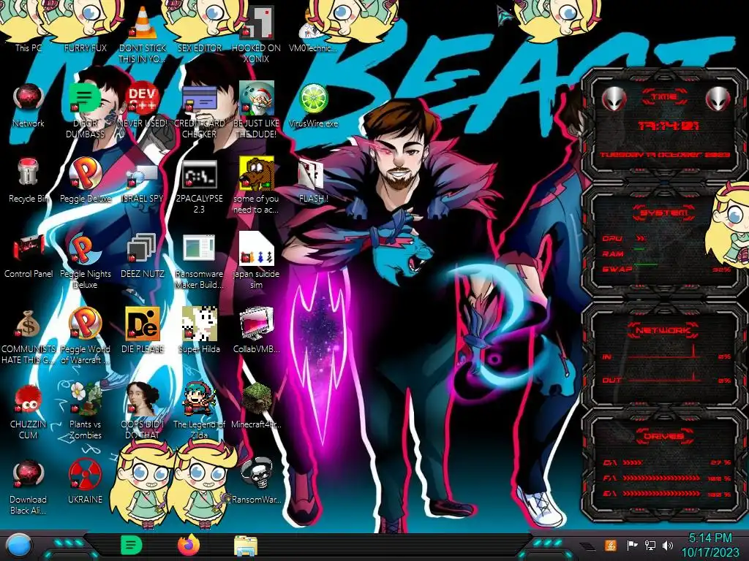Open the VM0Technic desktop shortcut
This screenshot has height=561, width=749.
(x=313, y=29)
